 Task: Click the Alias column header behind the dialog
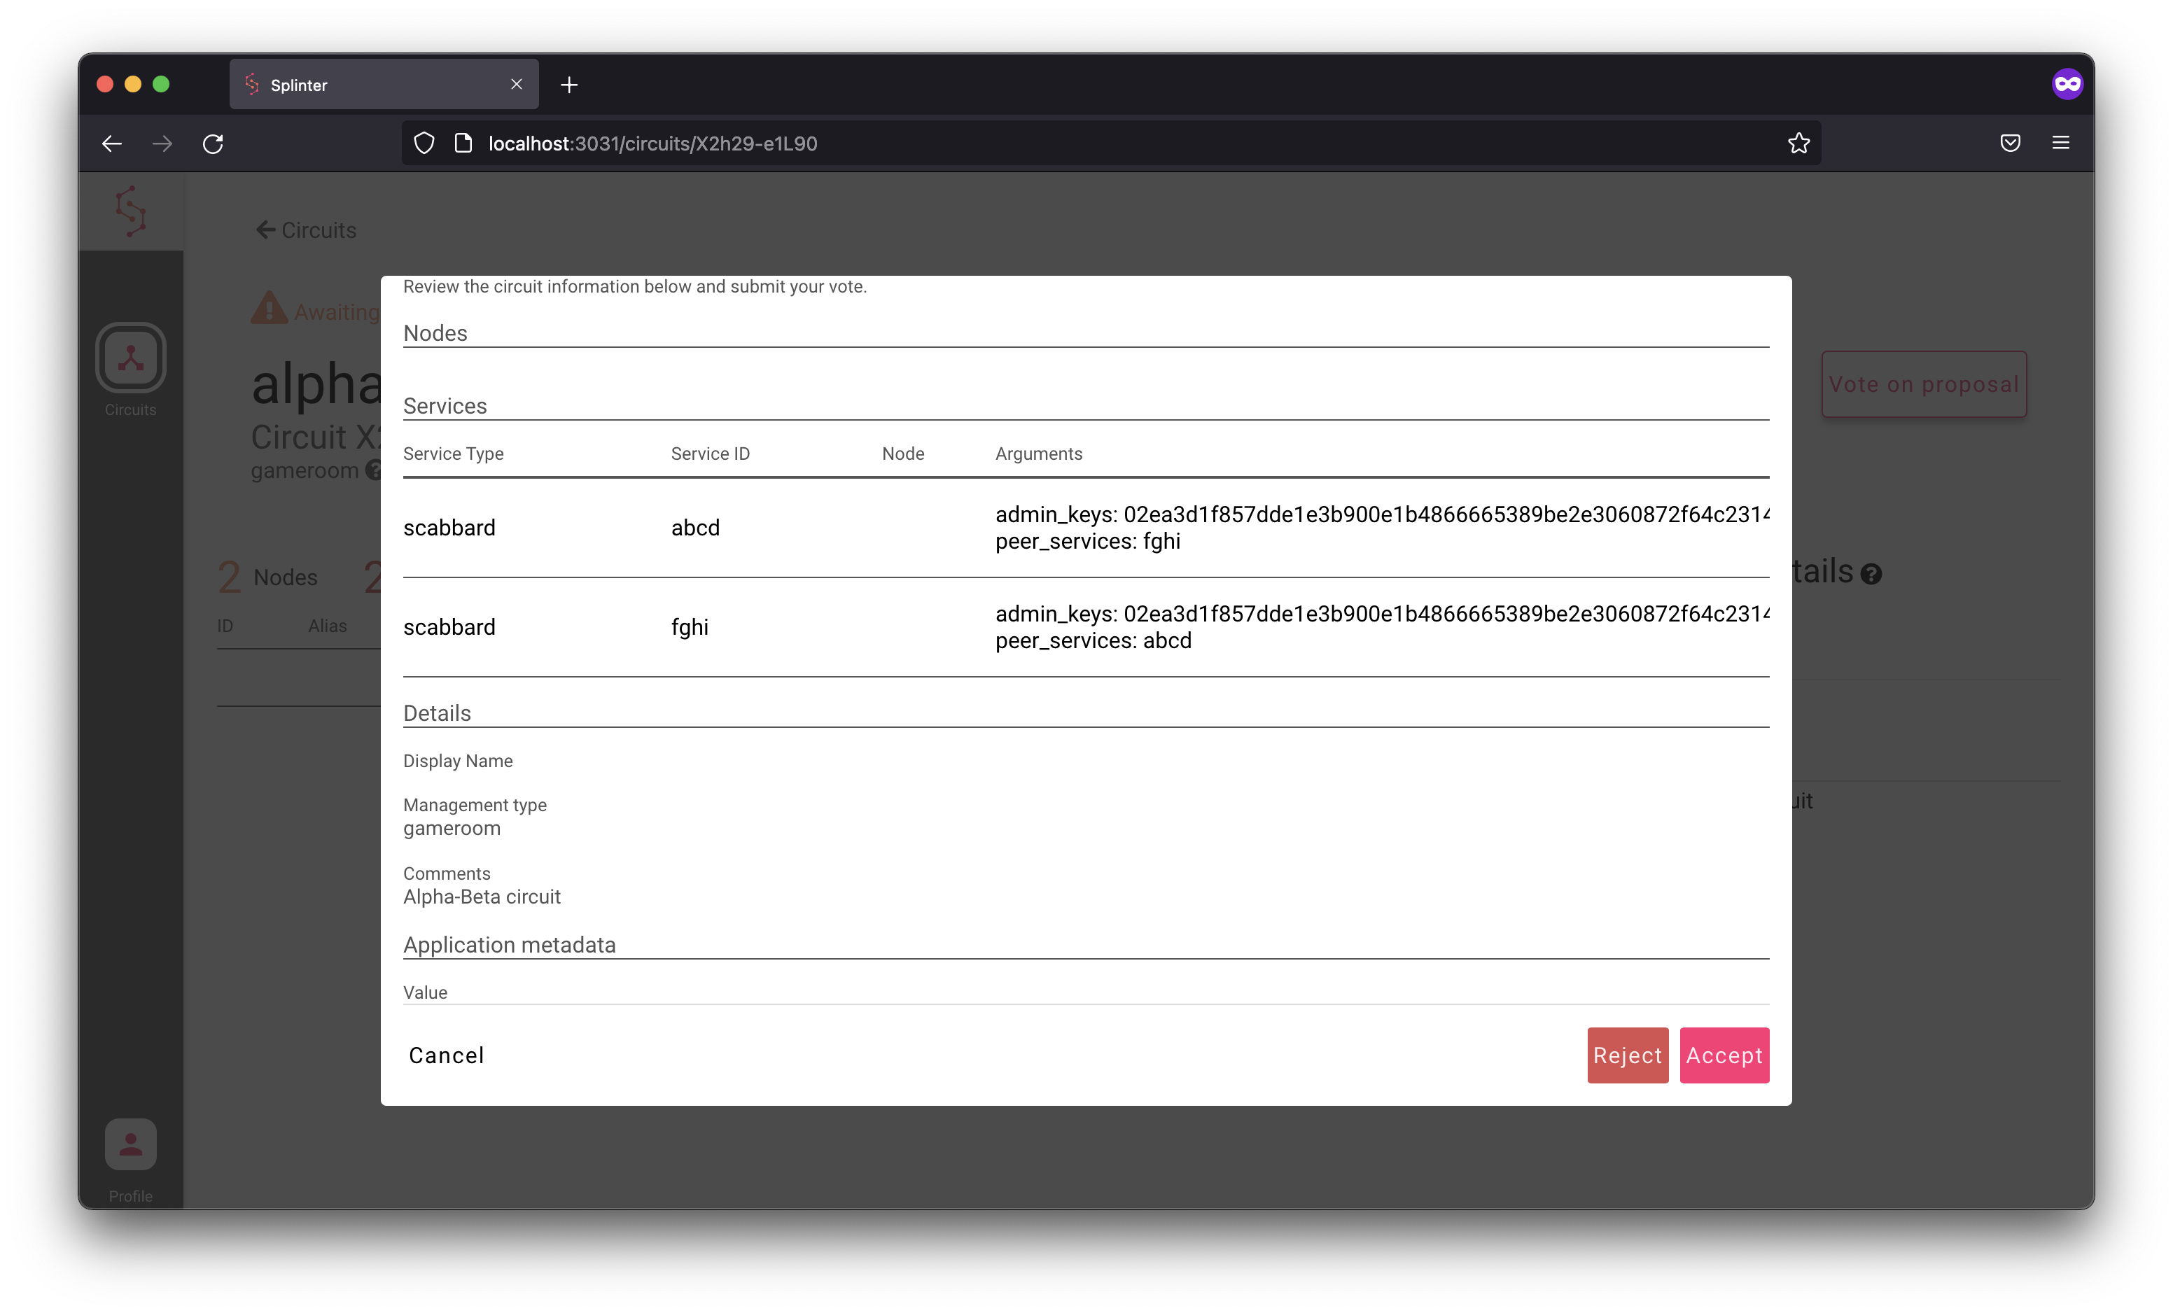coord(327,625)
